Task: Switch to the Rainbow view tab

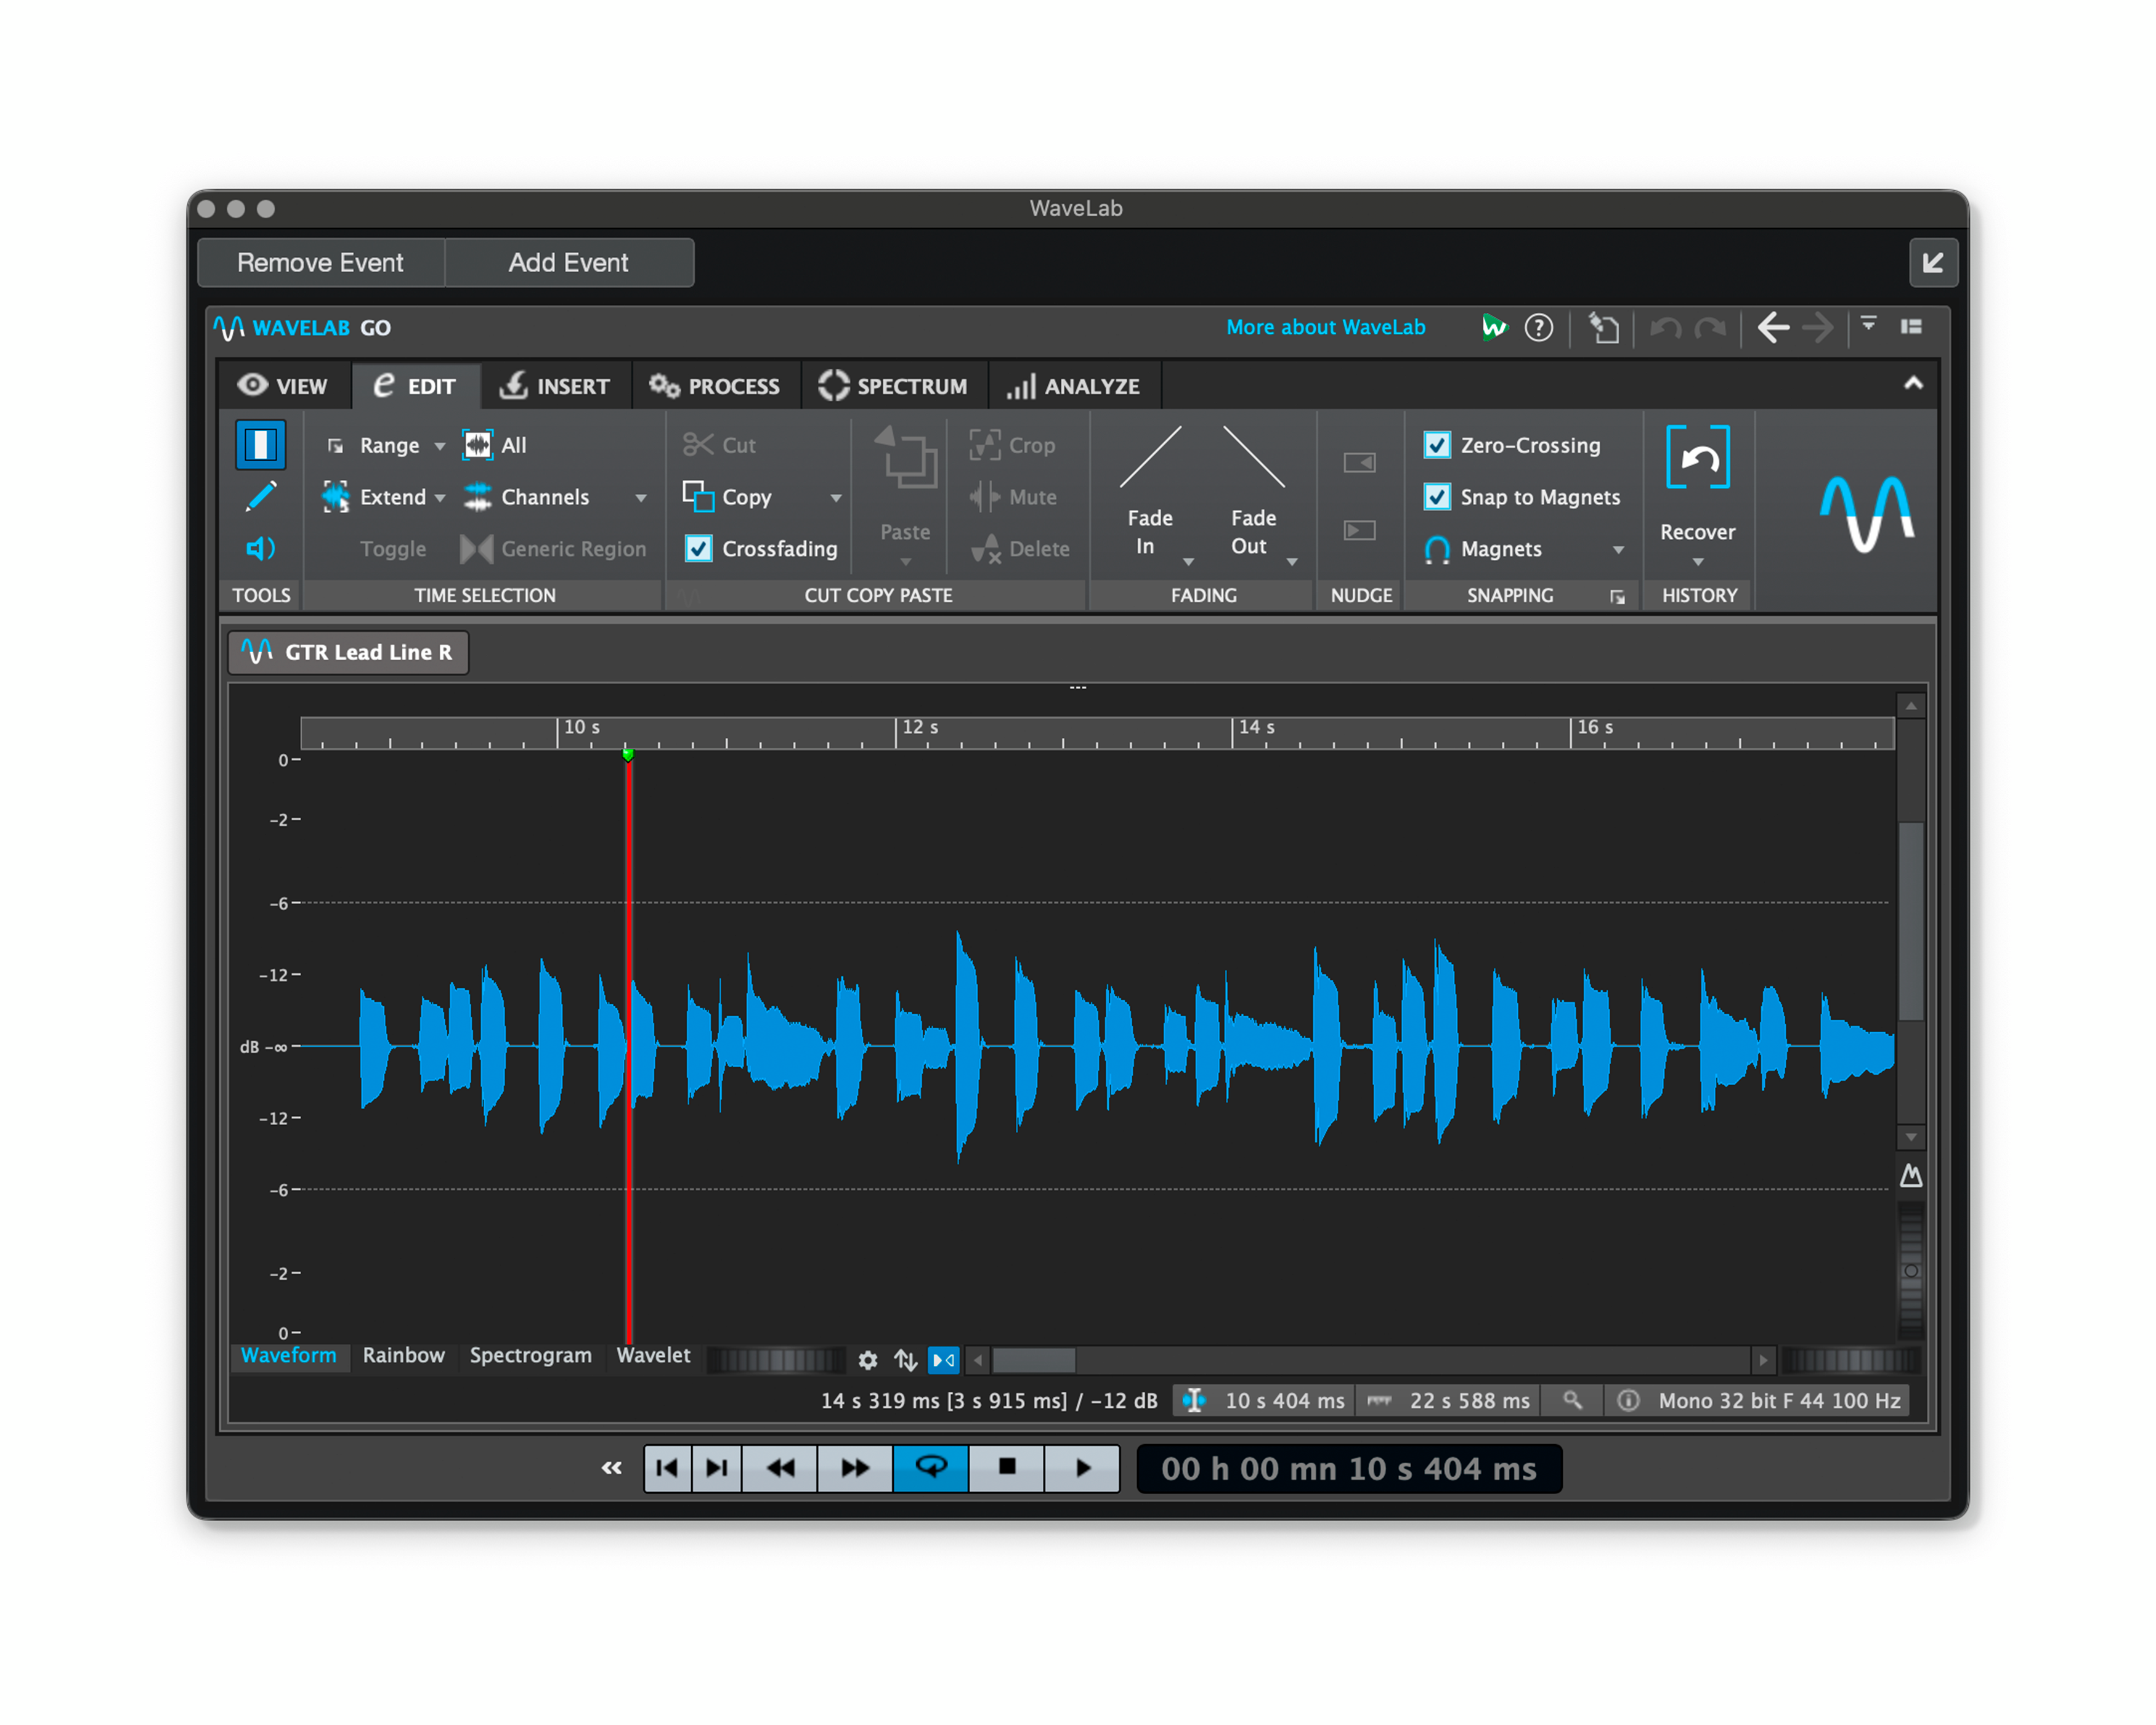Action: (x=403, y=1355)
